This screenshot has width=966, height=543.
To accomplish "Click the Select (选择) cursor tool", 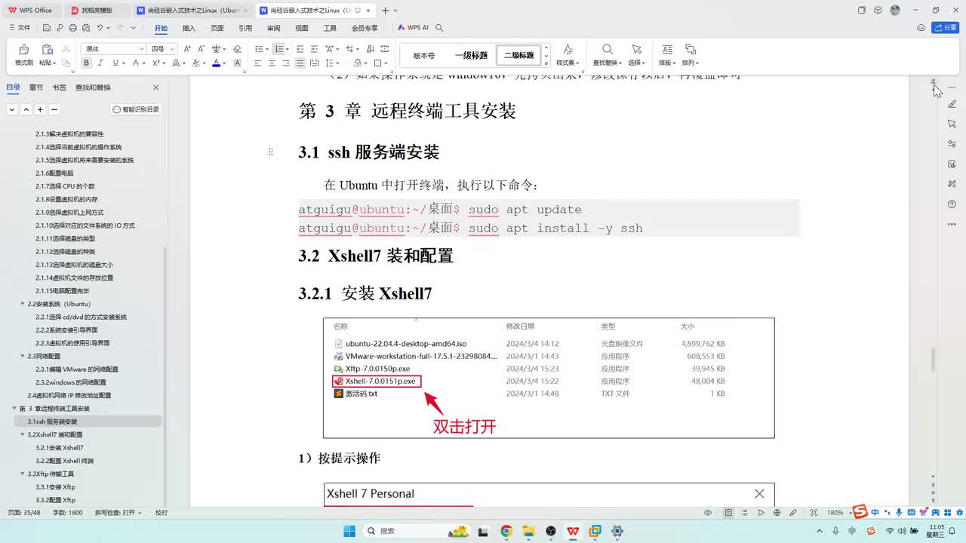I will click(x=636, y=50).
